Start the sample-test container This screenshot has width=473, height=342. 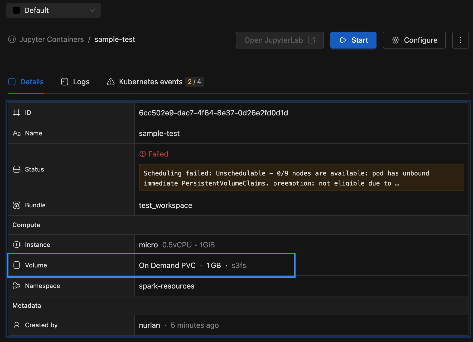pos(353,40)
